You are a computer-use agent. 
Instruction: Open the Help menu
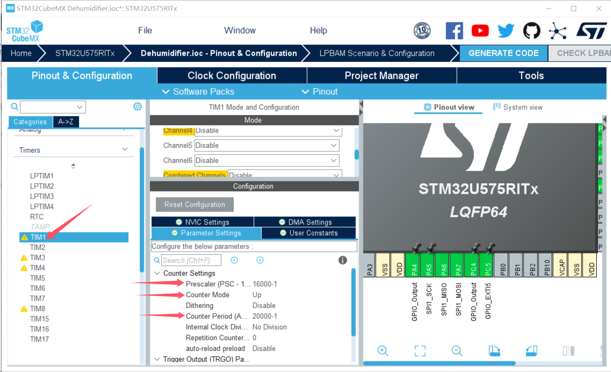318,30
